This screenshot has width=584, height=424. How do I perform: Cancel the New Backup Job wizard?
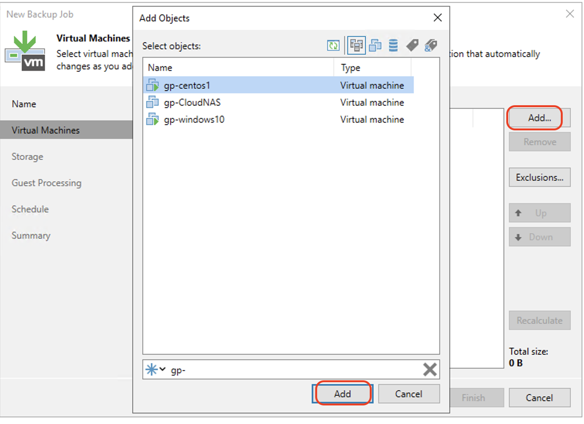click(x=540, y=398)
